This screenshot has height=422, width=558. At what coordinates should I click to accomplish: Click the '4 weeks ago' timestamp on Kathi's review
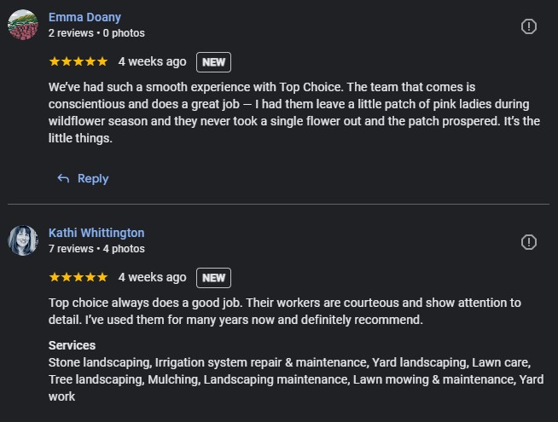[x=153, y=277]
